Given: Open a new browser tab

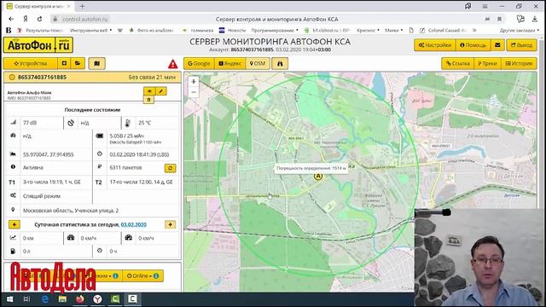Looking at the screenshot, I should click(x=82, y=6).
